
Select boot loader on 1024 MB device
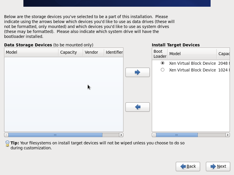pyautogui.click(x=163, y=70)
